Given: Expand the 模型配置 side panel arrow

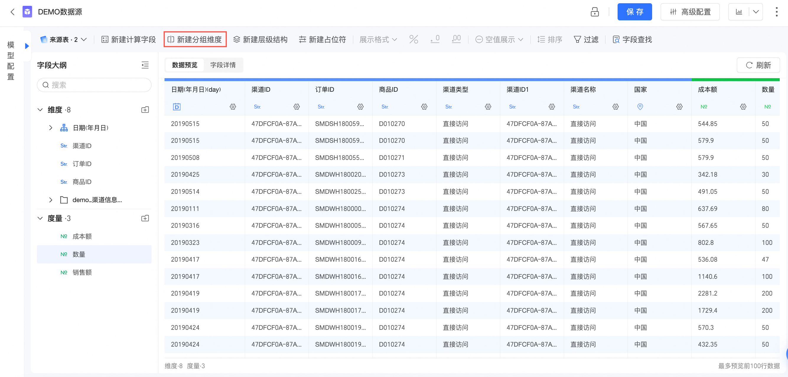Looking at the screenshot, I should click(x=27, y=46).
